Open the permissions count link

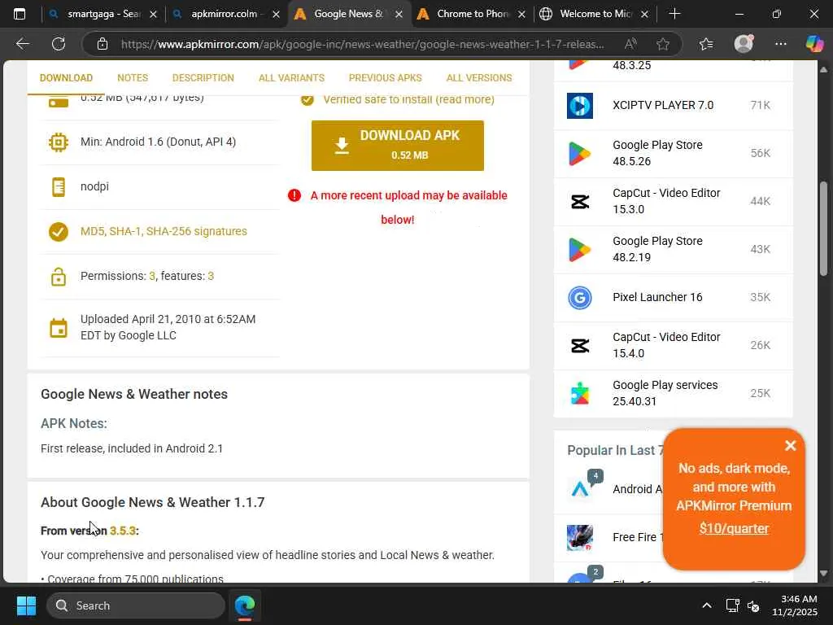click(x=152, y=276)
